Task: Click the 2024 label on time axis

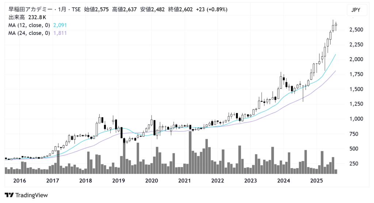Action: click(x=283, y=181)
